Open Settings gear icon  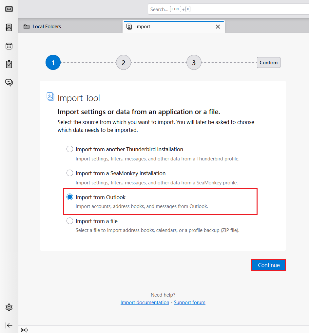[x=9, y=307]
